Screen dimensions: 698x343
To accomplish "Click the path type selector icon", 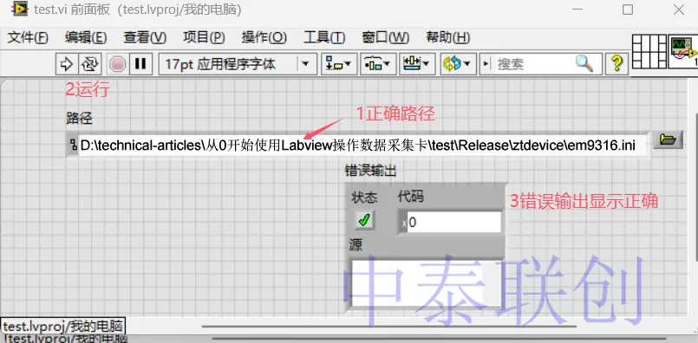I will point(73,145).
